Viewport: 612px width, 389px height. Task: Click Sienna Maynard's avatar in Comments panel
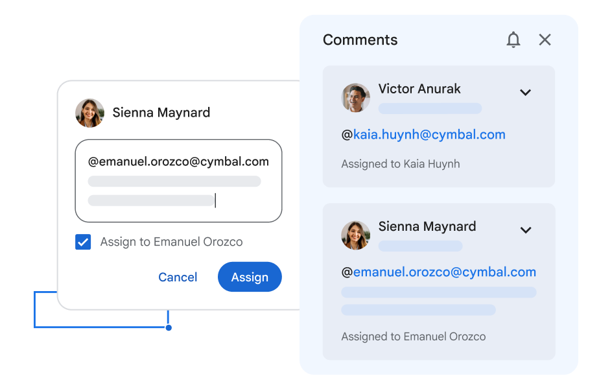pyautogui.click(x=356, y=235)
